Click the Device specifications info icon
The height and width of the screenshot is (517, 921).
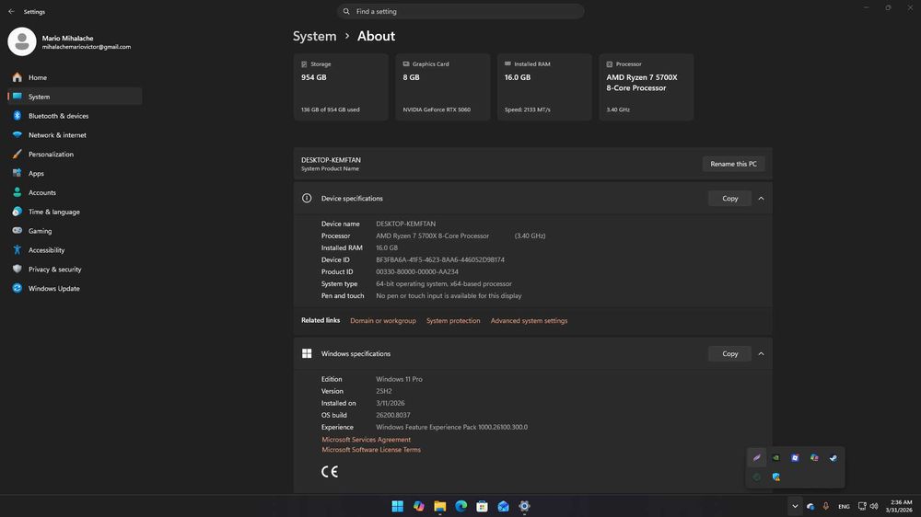click(x=307, y=199)
